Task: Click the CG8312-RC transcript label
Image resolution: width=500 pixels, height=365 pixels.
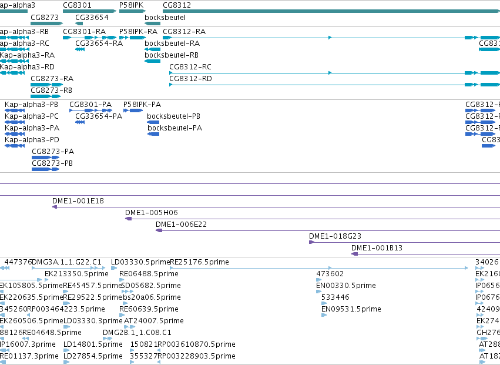Action: (190, 66)
